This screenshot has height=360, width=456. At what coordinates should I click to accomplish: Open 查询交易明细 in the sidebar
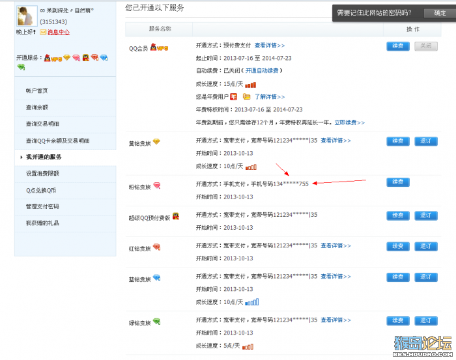click(x=42, y=124)
